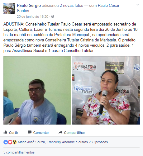143x156 pixels.
Task: Click the thumbs-up icon beside Curtir
Action: click(5, 132)
